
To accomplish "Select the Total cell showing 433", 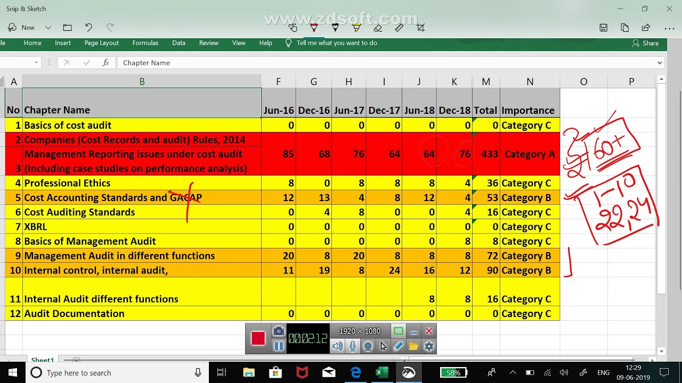I will pyautogui.click(x=486, y=154).
